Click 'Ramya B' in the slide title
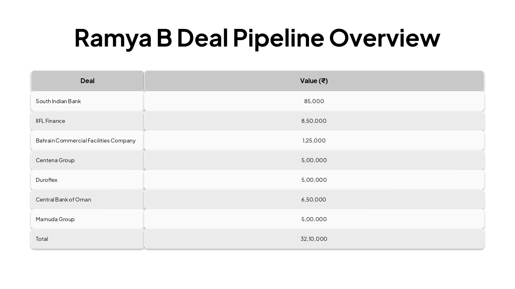Image resolution: width=515 pixels, height=289 pixels. 123,38
